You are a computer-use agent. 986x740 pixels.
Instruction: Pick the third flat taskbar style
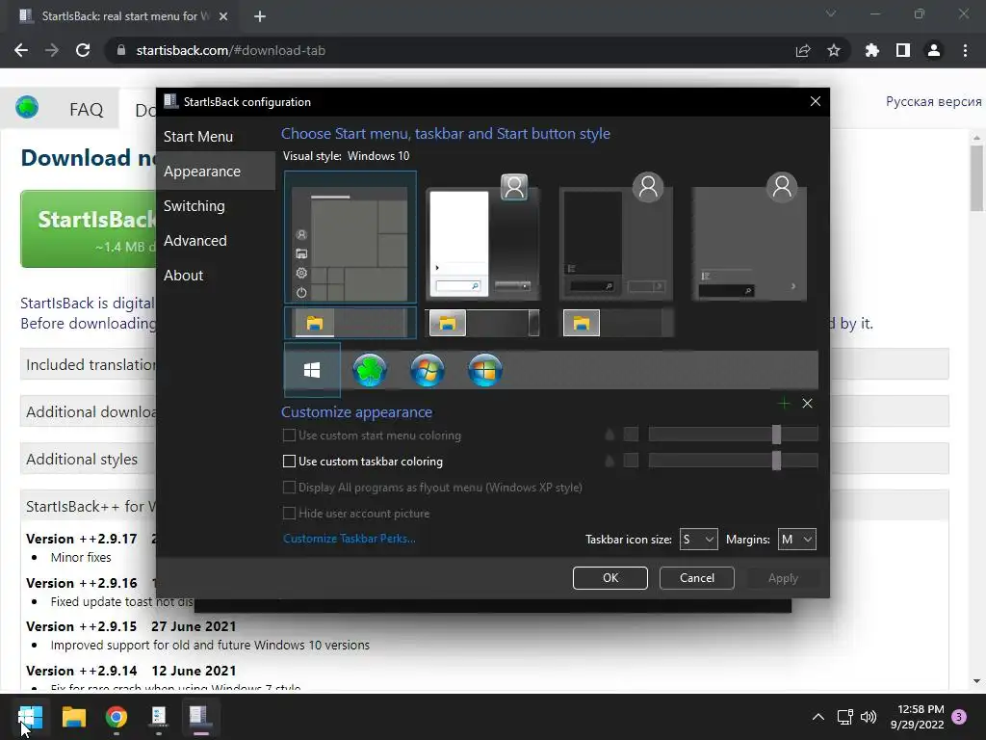click(x=616, y=323)
